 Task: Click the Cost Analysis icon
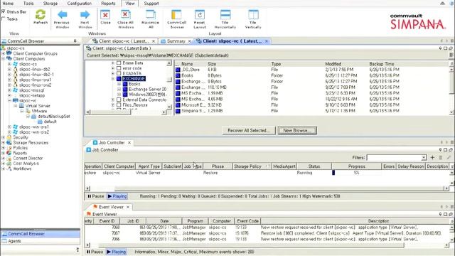click(x=9, y=164)
